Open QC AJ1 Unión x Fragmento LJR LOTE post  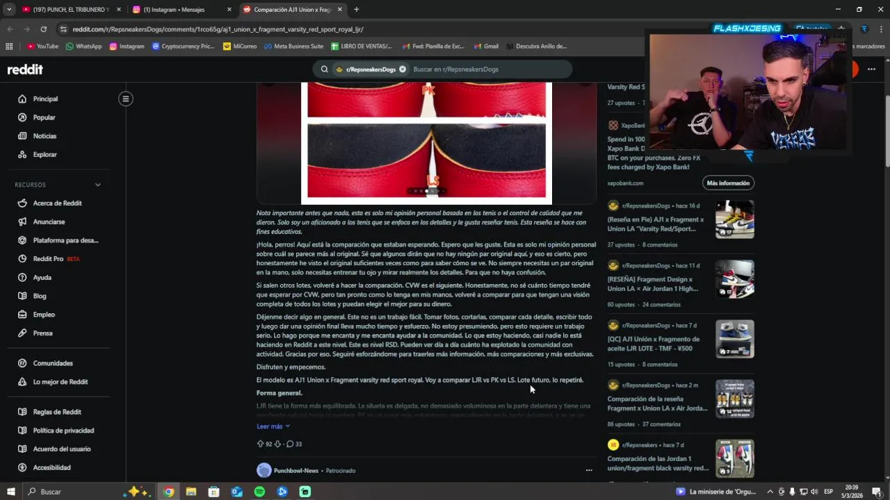coord(654,344)
